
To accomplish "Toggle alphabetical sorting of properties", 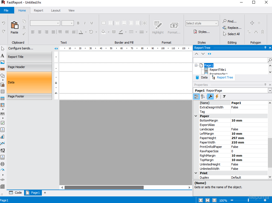I will point(203,97).
